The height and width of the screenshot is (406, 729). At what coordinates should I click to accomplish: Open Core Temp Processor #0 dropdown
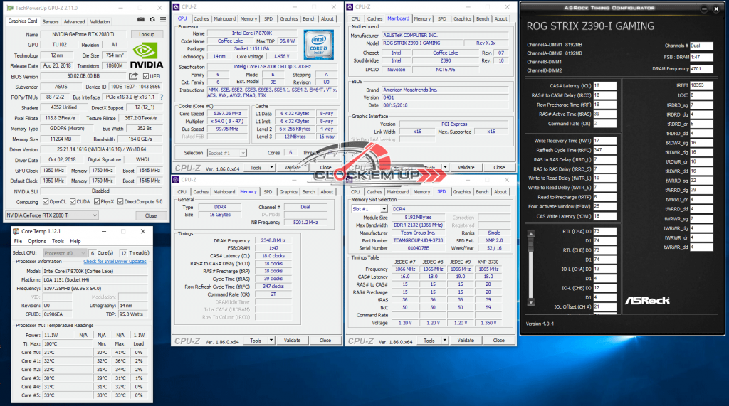click(x=65, y=252)
